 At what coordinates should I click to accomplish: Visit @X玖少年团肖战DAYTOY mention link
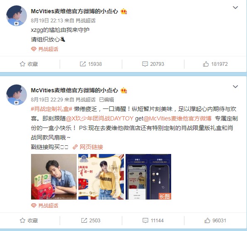(x=99, y=118)
